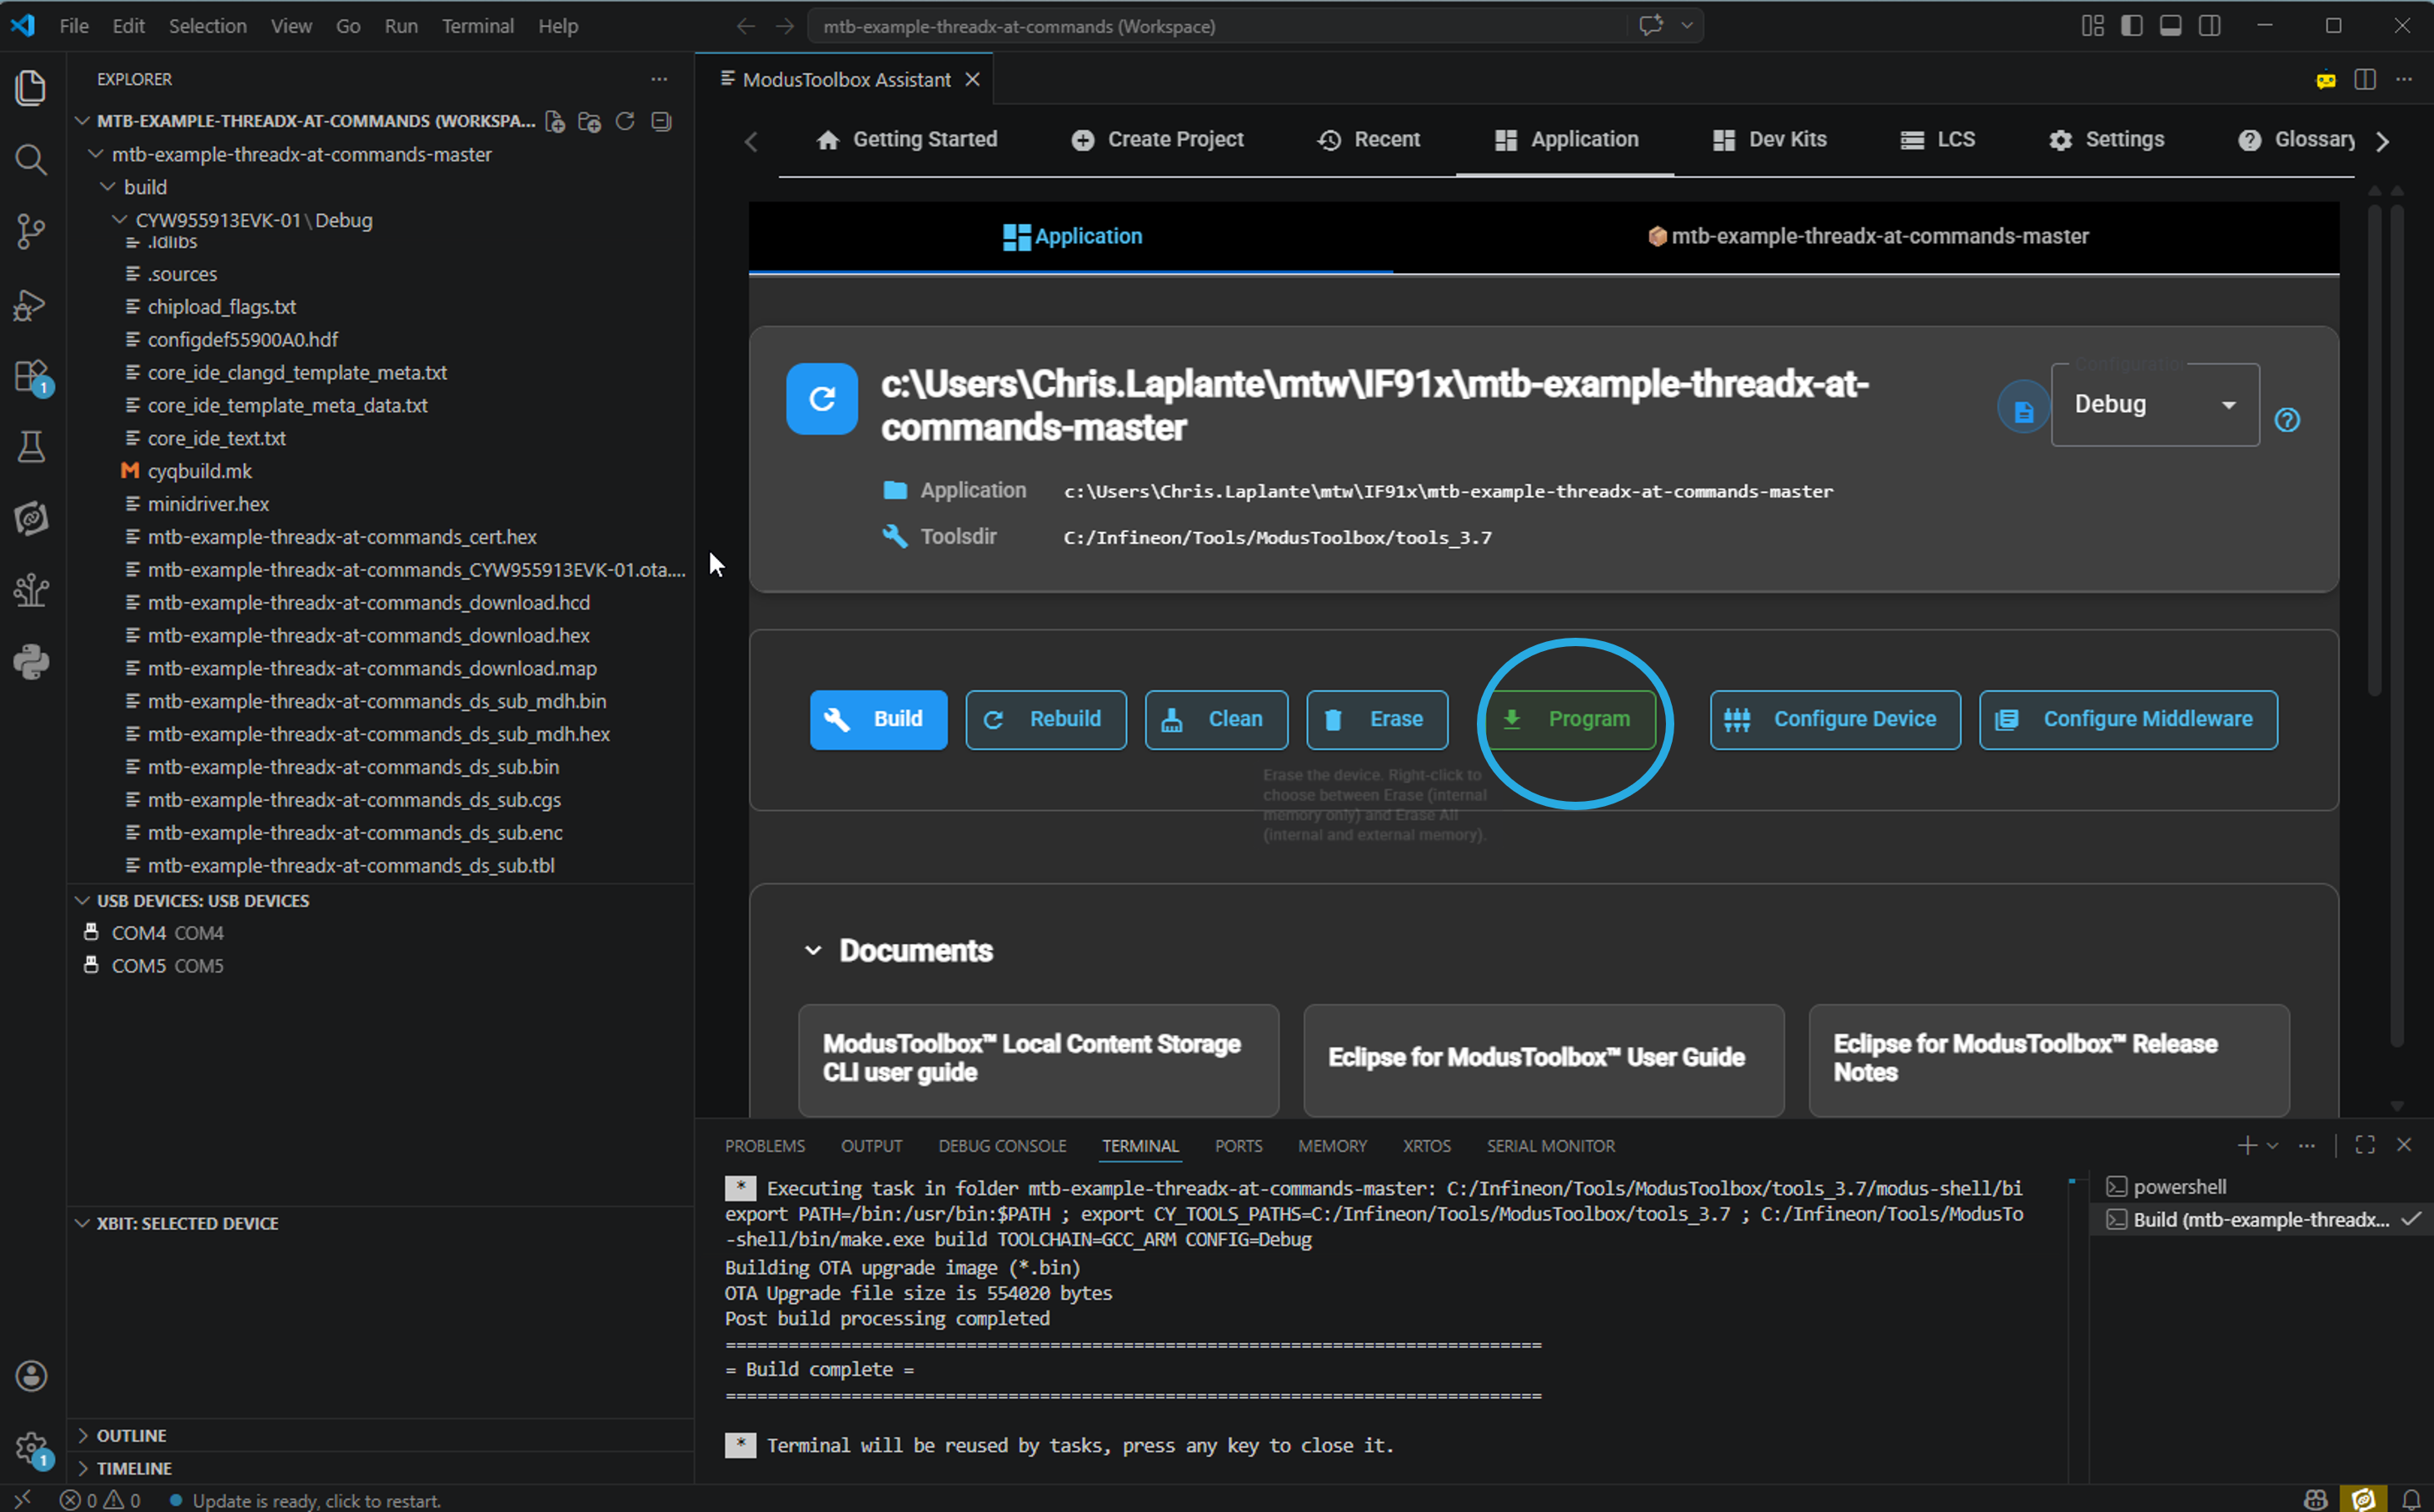Click the Rebuild button
The image size is (2434, 1512).
1045,719
